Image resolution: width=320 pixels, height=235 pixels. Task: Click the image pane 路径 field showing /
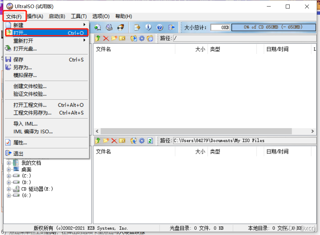245,38
